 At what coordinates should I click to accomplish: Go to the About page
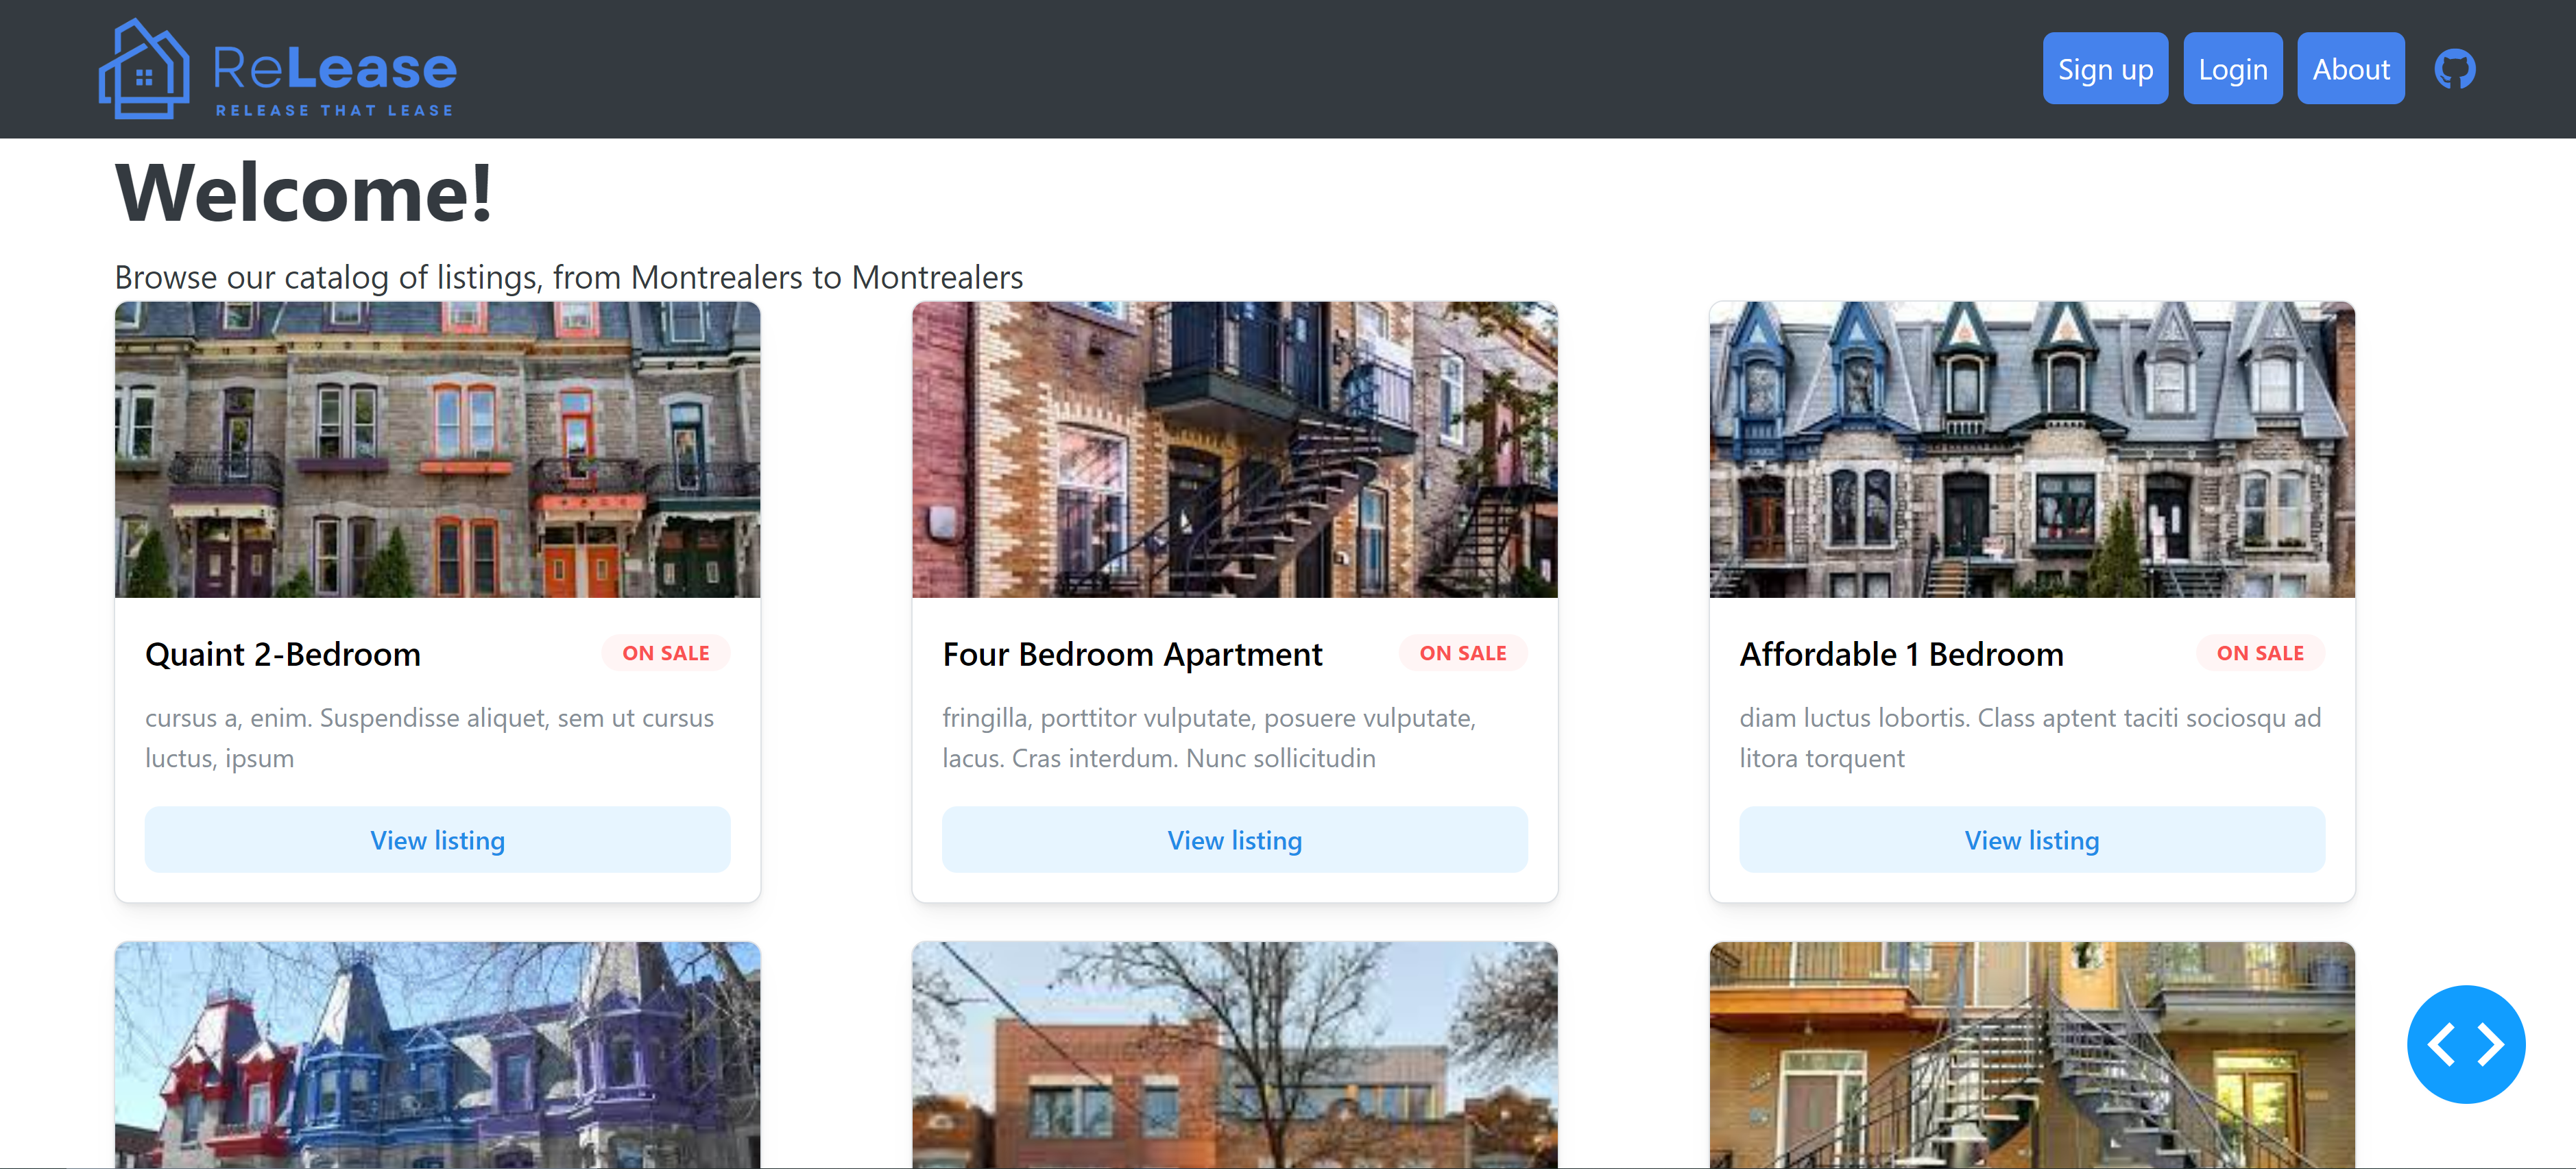pyautogui.click(x=2350, y=69)
